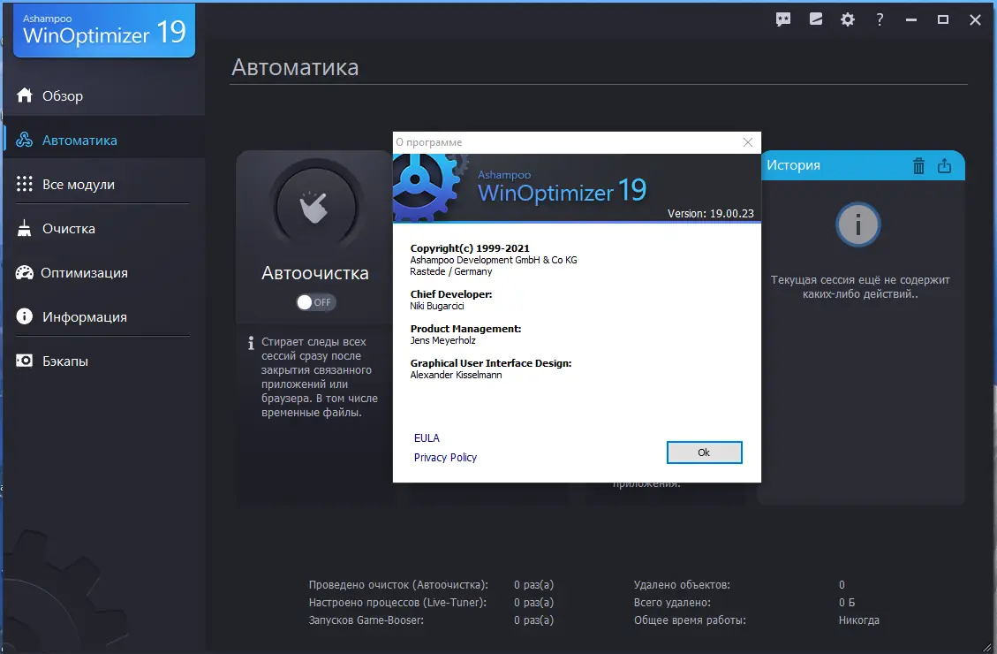Clear history using the trash icon
This screenshot has width=997, height=654.
coord(918,165)
